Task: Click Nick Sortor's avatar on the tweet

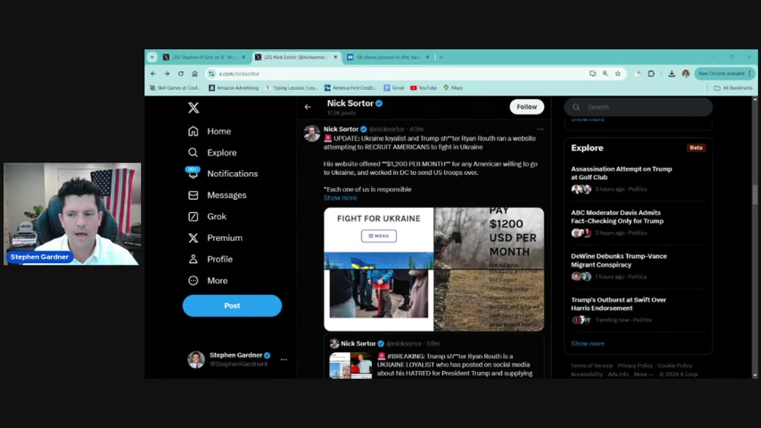Action: 312,133
